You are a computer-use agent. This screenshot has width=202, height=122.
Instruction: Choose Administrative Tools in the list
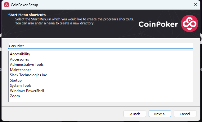point(27,65)
